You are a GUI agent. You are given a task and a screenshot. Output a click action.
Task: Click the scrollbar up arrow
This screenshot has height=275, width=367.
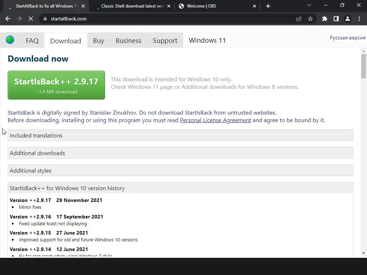(x=363, y=51)
